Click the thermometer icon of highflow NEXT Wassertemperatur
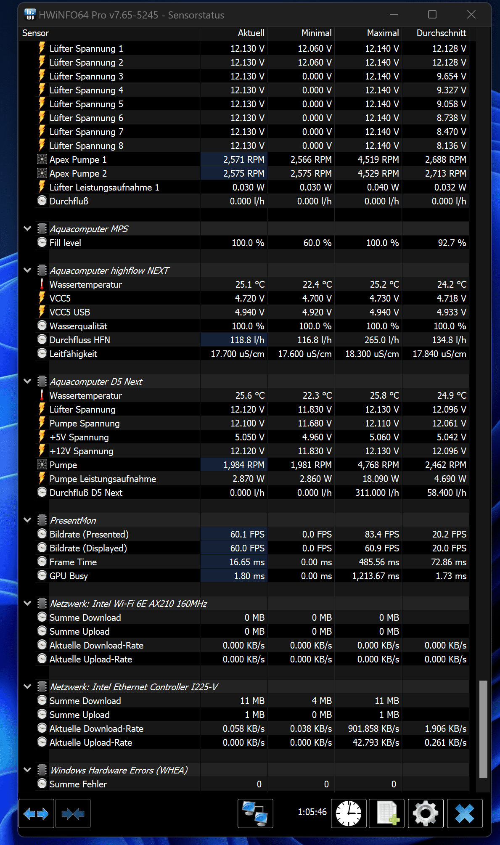The width and height of the screenshot is (500, 845). (42, 284)
